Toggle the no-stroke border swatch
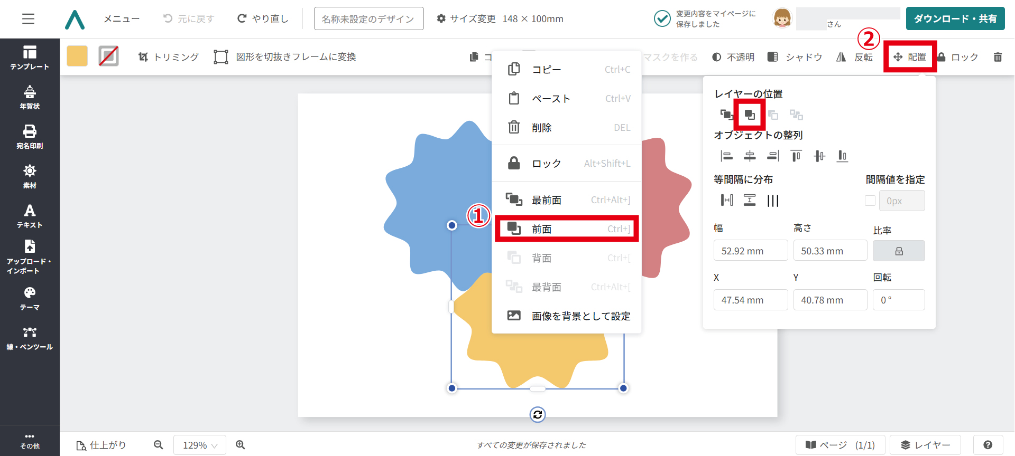 click(x=108, y=56)
